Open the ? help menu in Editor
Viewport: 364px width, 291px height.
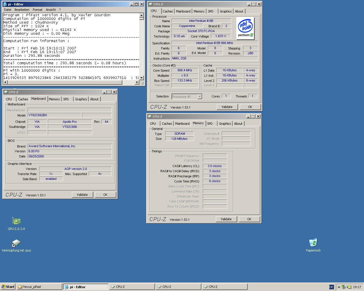tap(60, 10)
